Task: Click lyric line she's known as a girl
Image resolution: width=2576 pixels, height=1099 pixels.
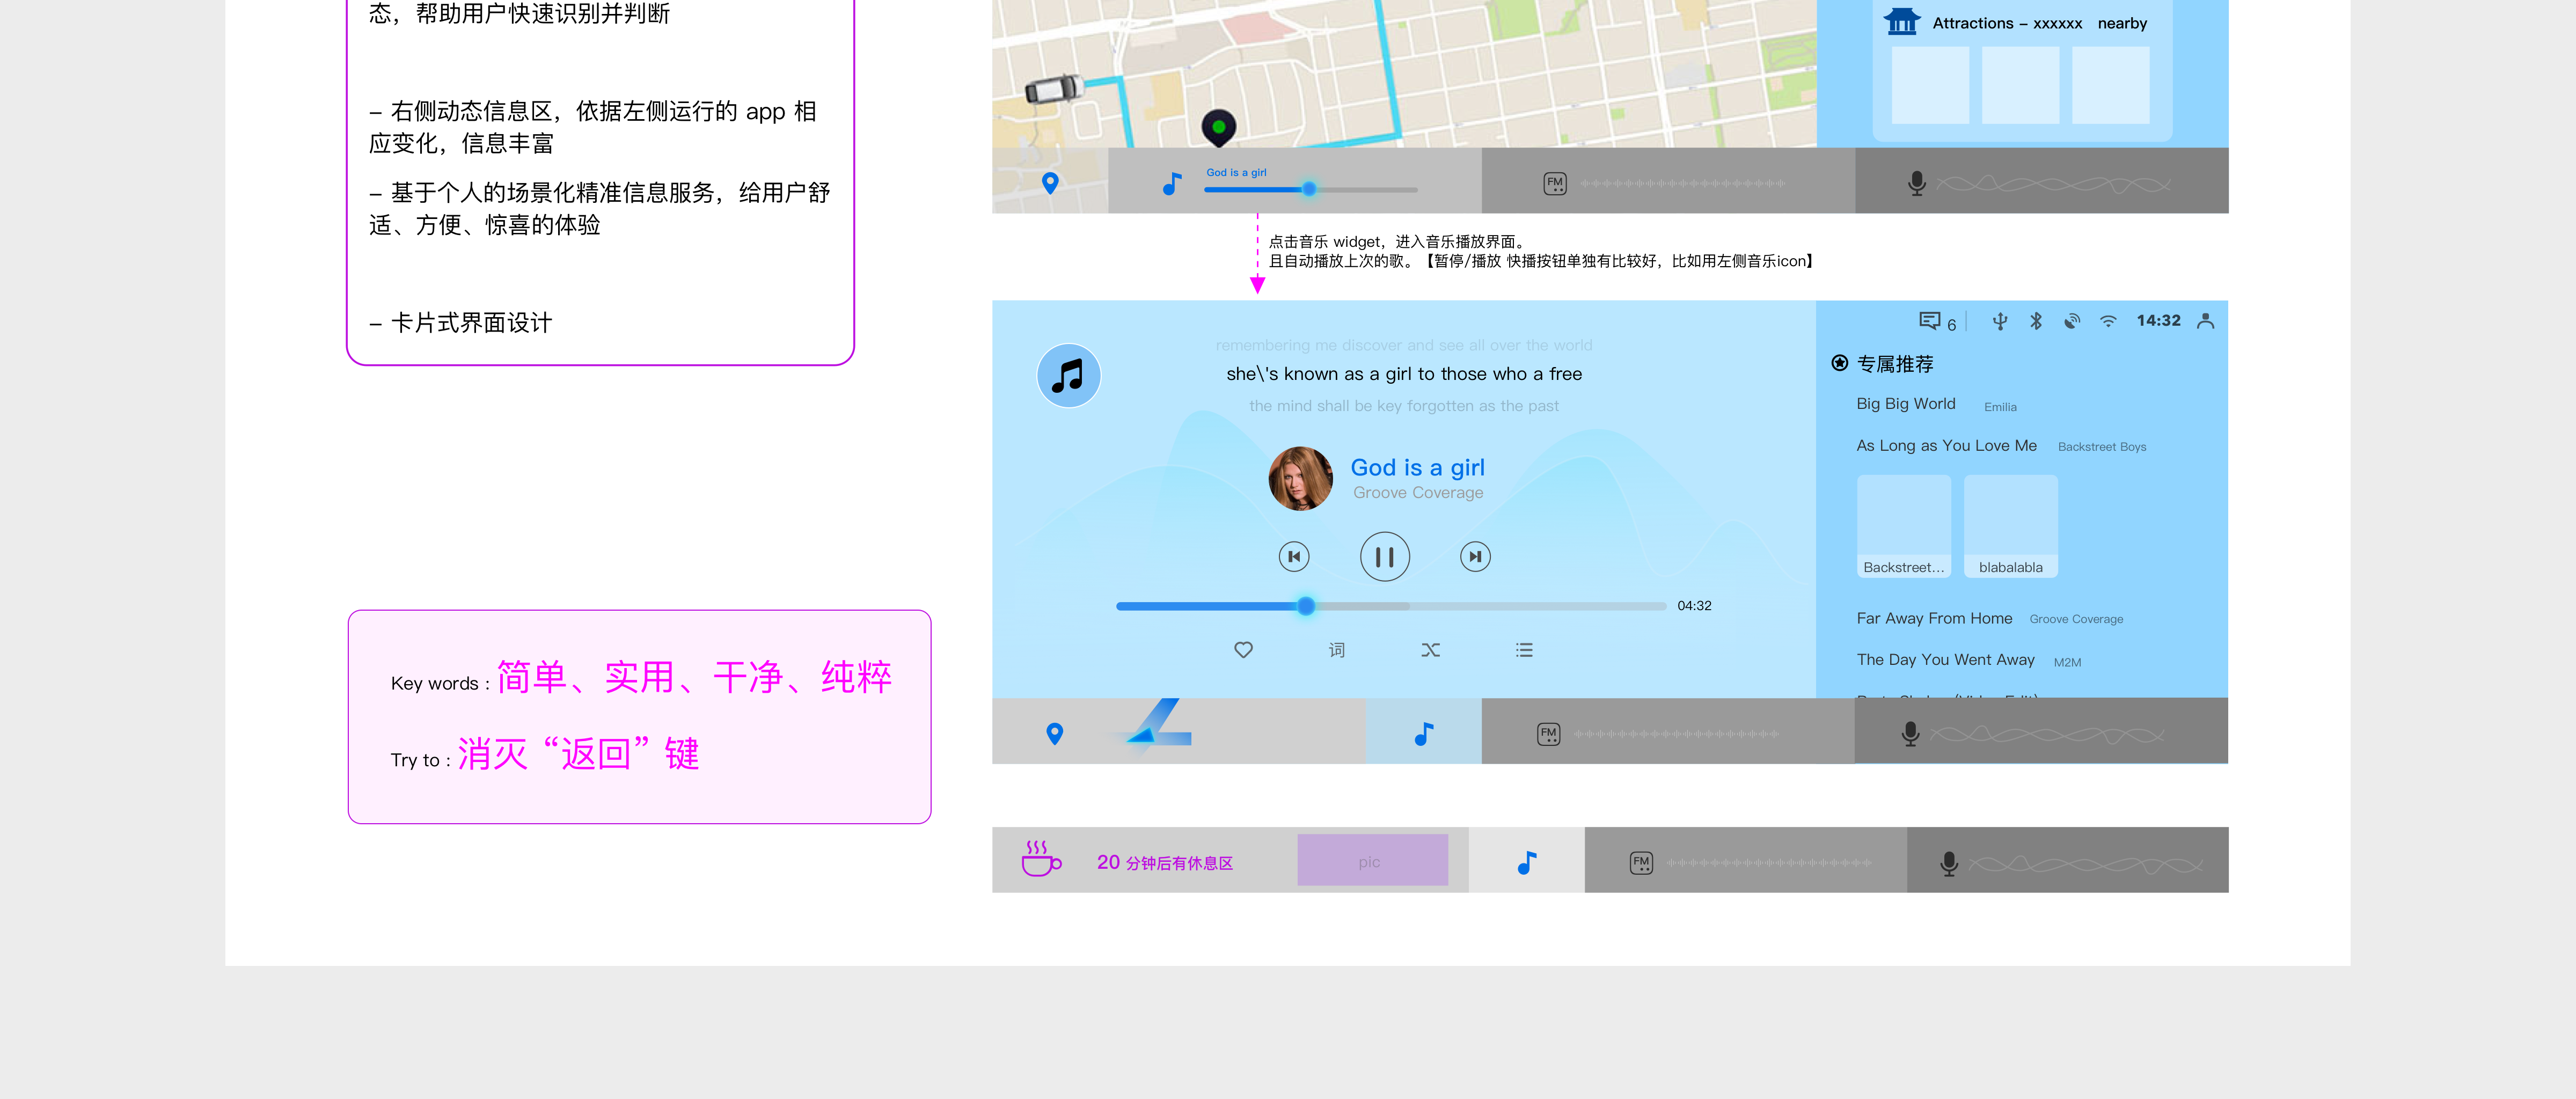Action: [x=1404, y=374]
